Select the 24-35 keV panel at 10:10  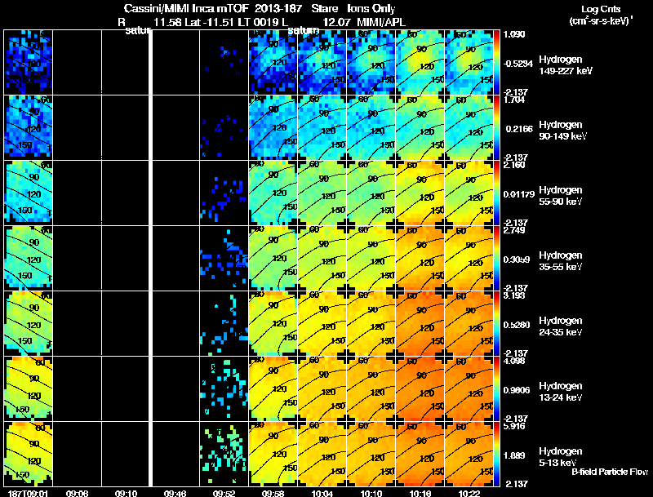point(371,323)
